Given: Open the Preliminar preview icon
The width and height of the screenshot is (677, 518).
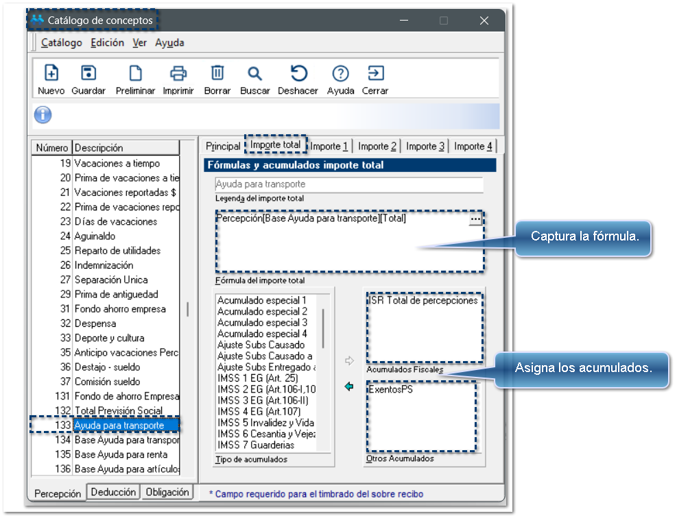Looking at the screenshot, I should point(136,73).
